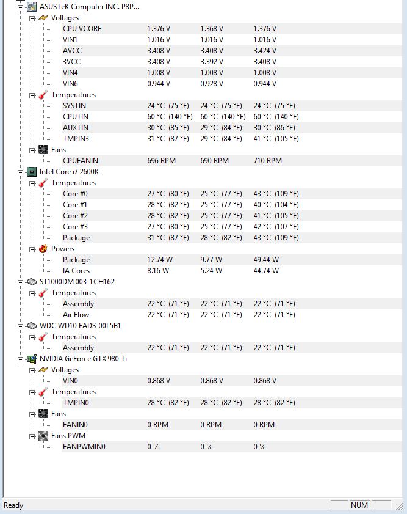Image resolution: width=407 pixels, height=514 pixels.
Task: Select the CPU VCORE row
Action: click(232, 29)
